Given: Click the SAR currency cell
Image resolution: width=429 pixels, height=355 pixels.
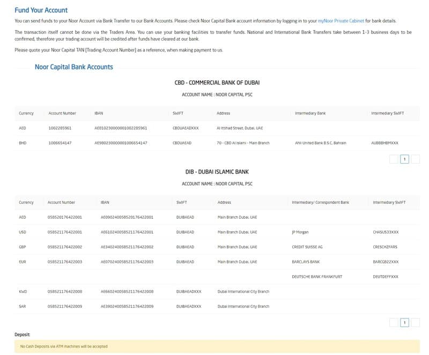Looking at the screenshot, I should [x=23, y=306].
